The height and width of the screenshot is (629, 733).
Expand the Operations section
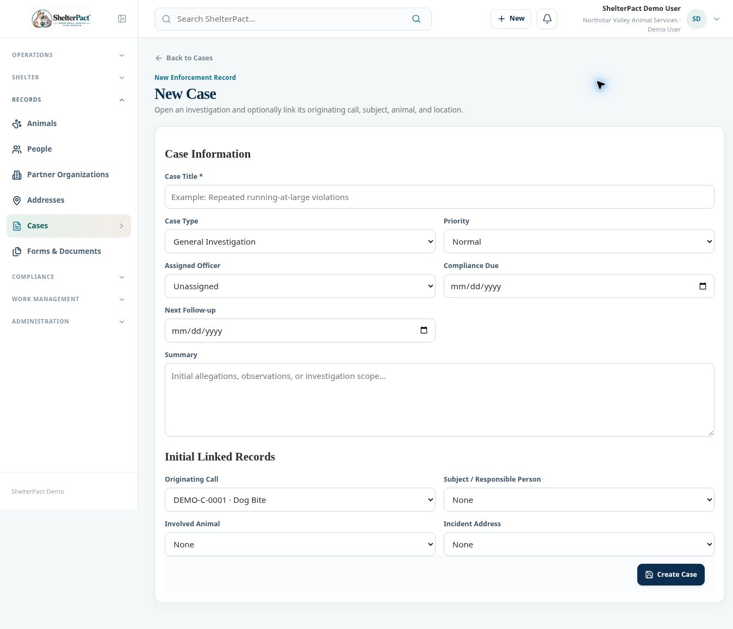69,55
